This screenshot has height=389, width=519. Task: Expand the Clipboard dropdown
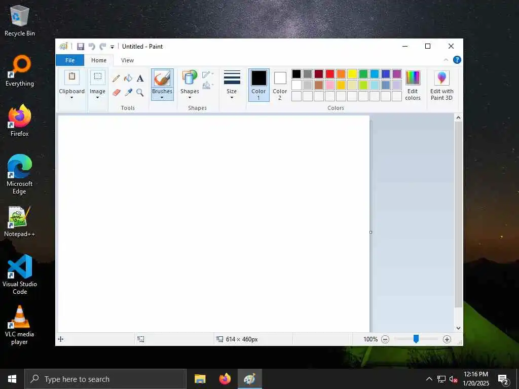click(x=72, y=98)
